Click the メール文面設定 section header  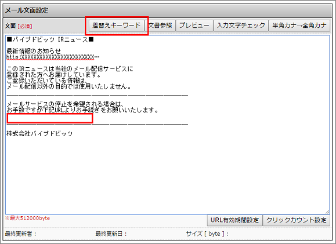click(x=27, y=10)
